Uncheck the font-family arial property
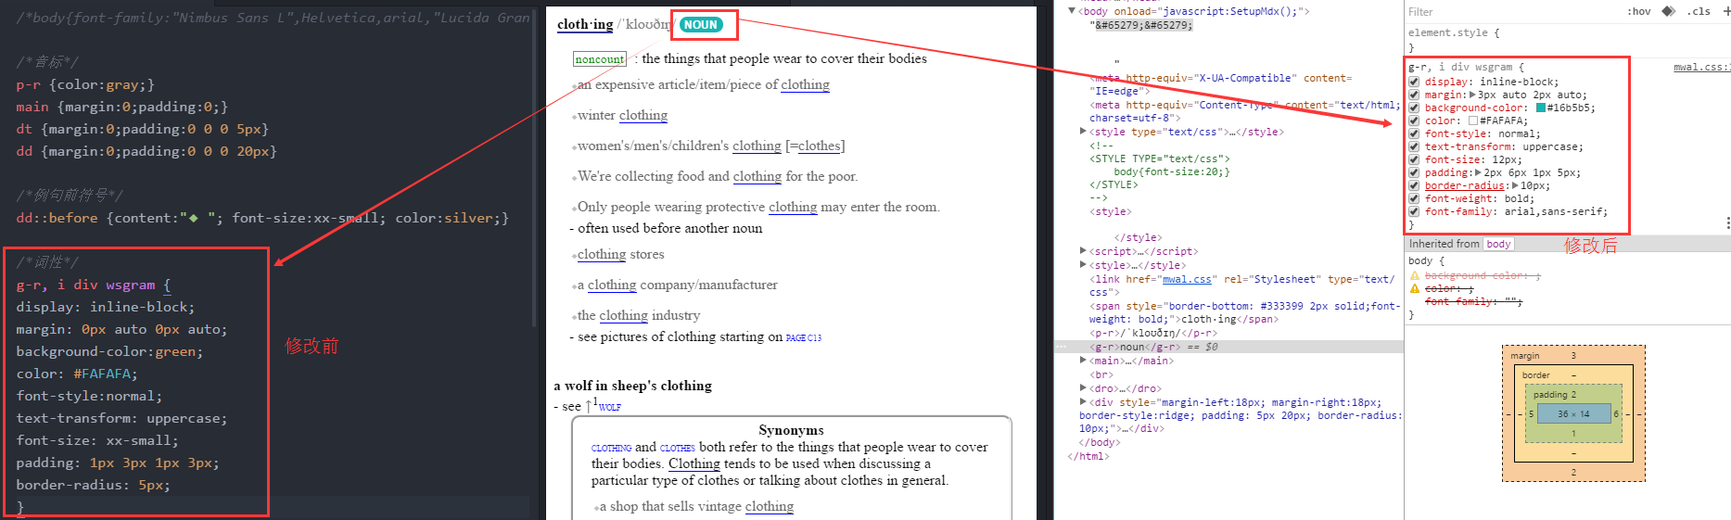1731x520 pixels. point(1414,211)
